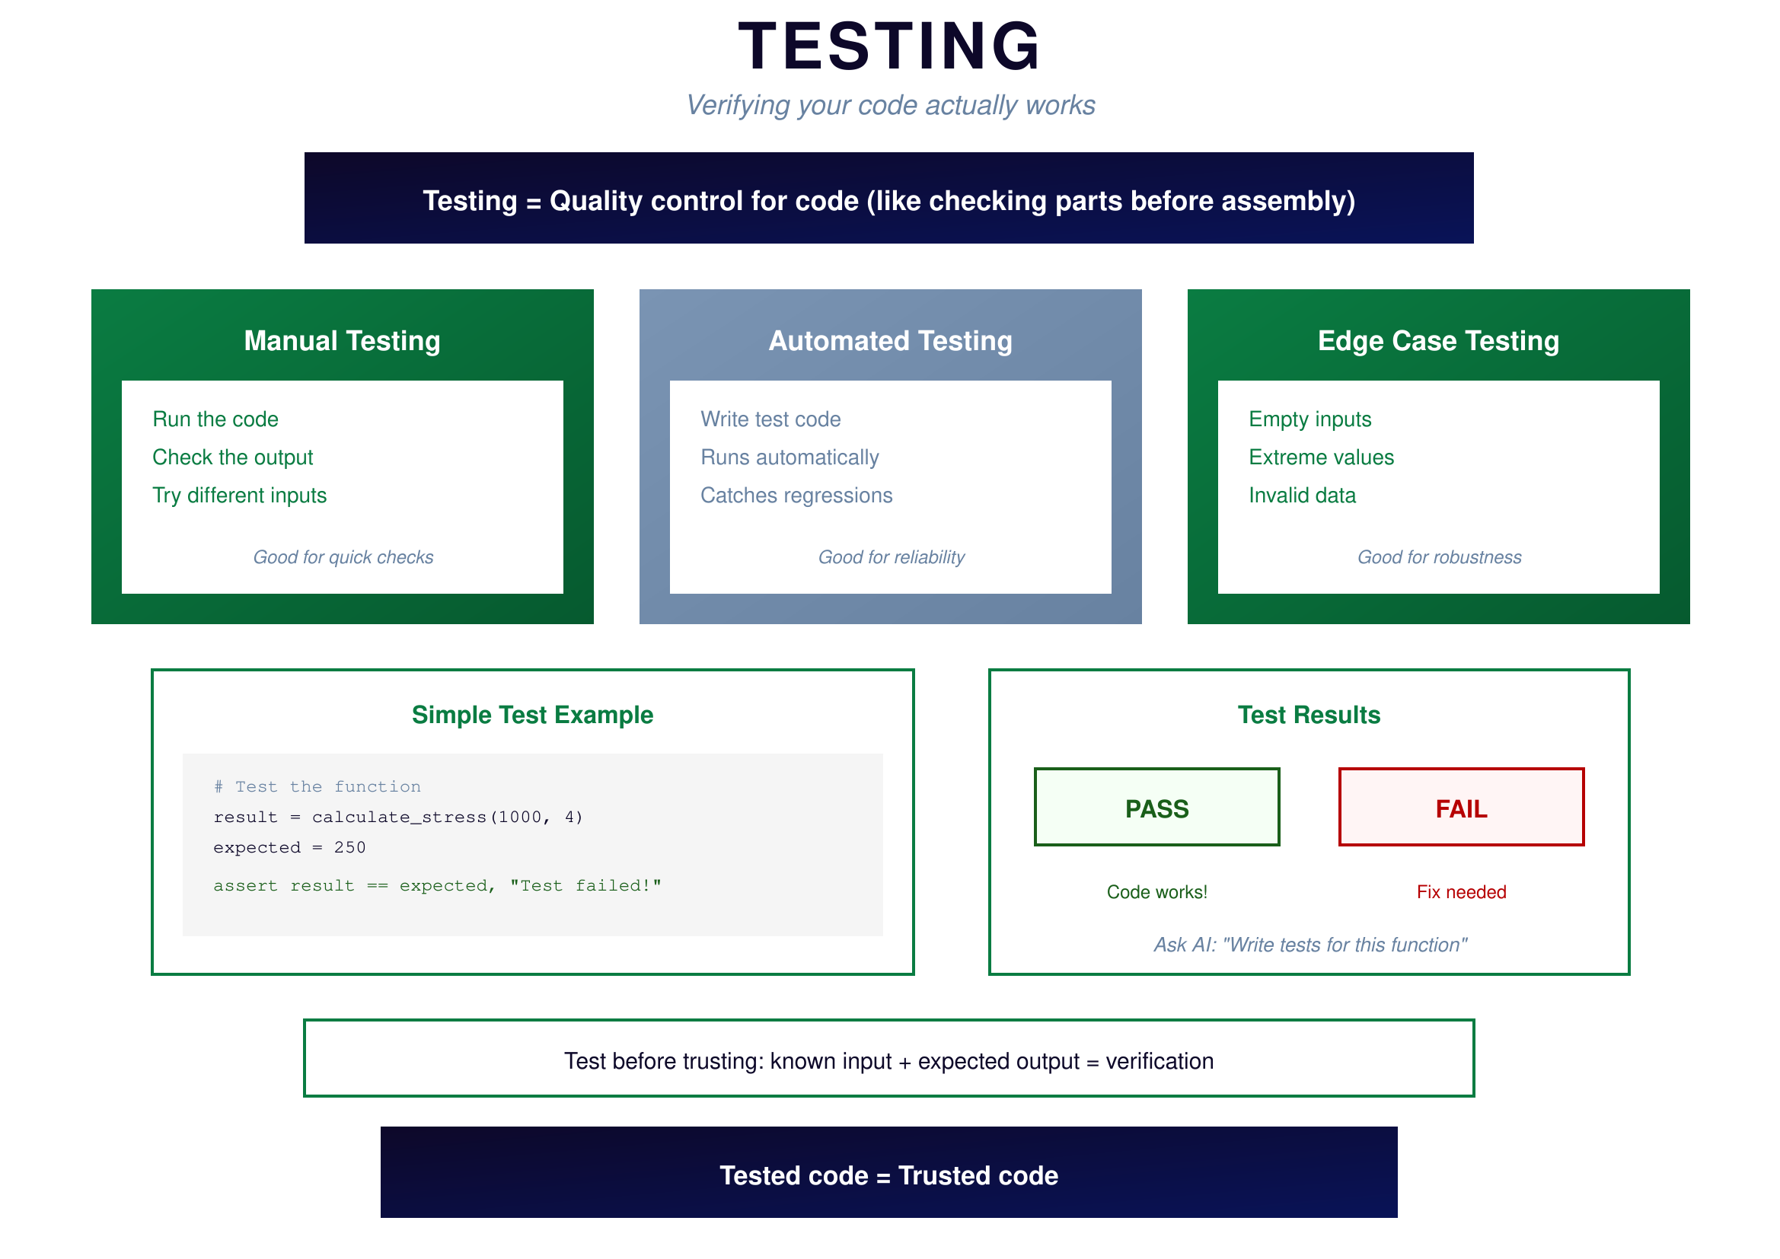Click the large TESTING title
This screenshot has height=1259, width=1780.
889,46
